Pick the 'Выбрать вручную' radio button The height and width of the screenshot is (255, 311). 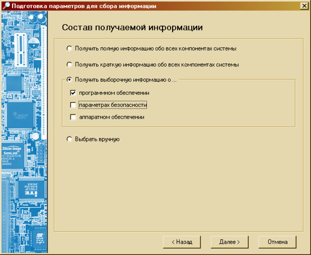click(69, 139)
